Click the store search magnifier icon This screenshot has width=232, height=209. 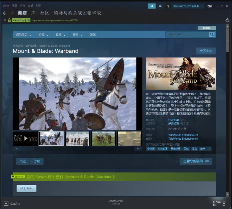click(x=212, y=35)
